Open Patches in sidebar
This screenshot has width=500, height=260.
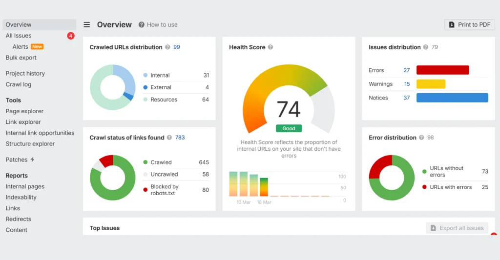(17, 160)
